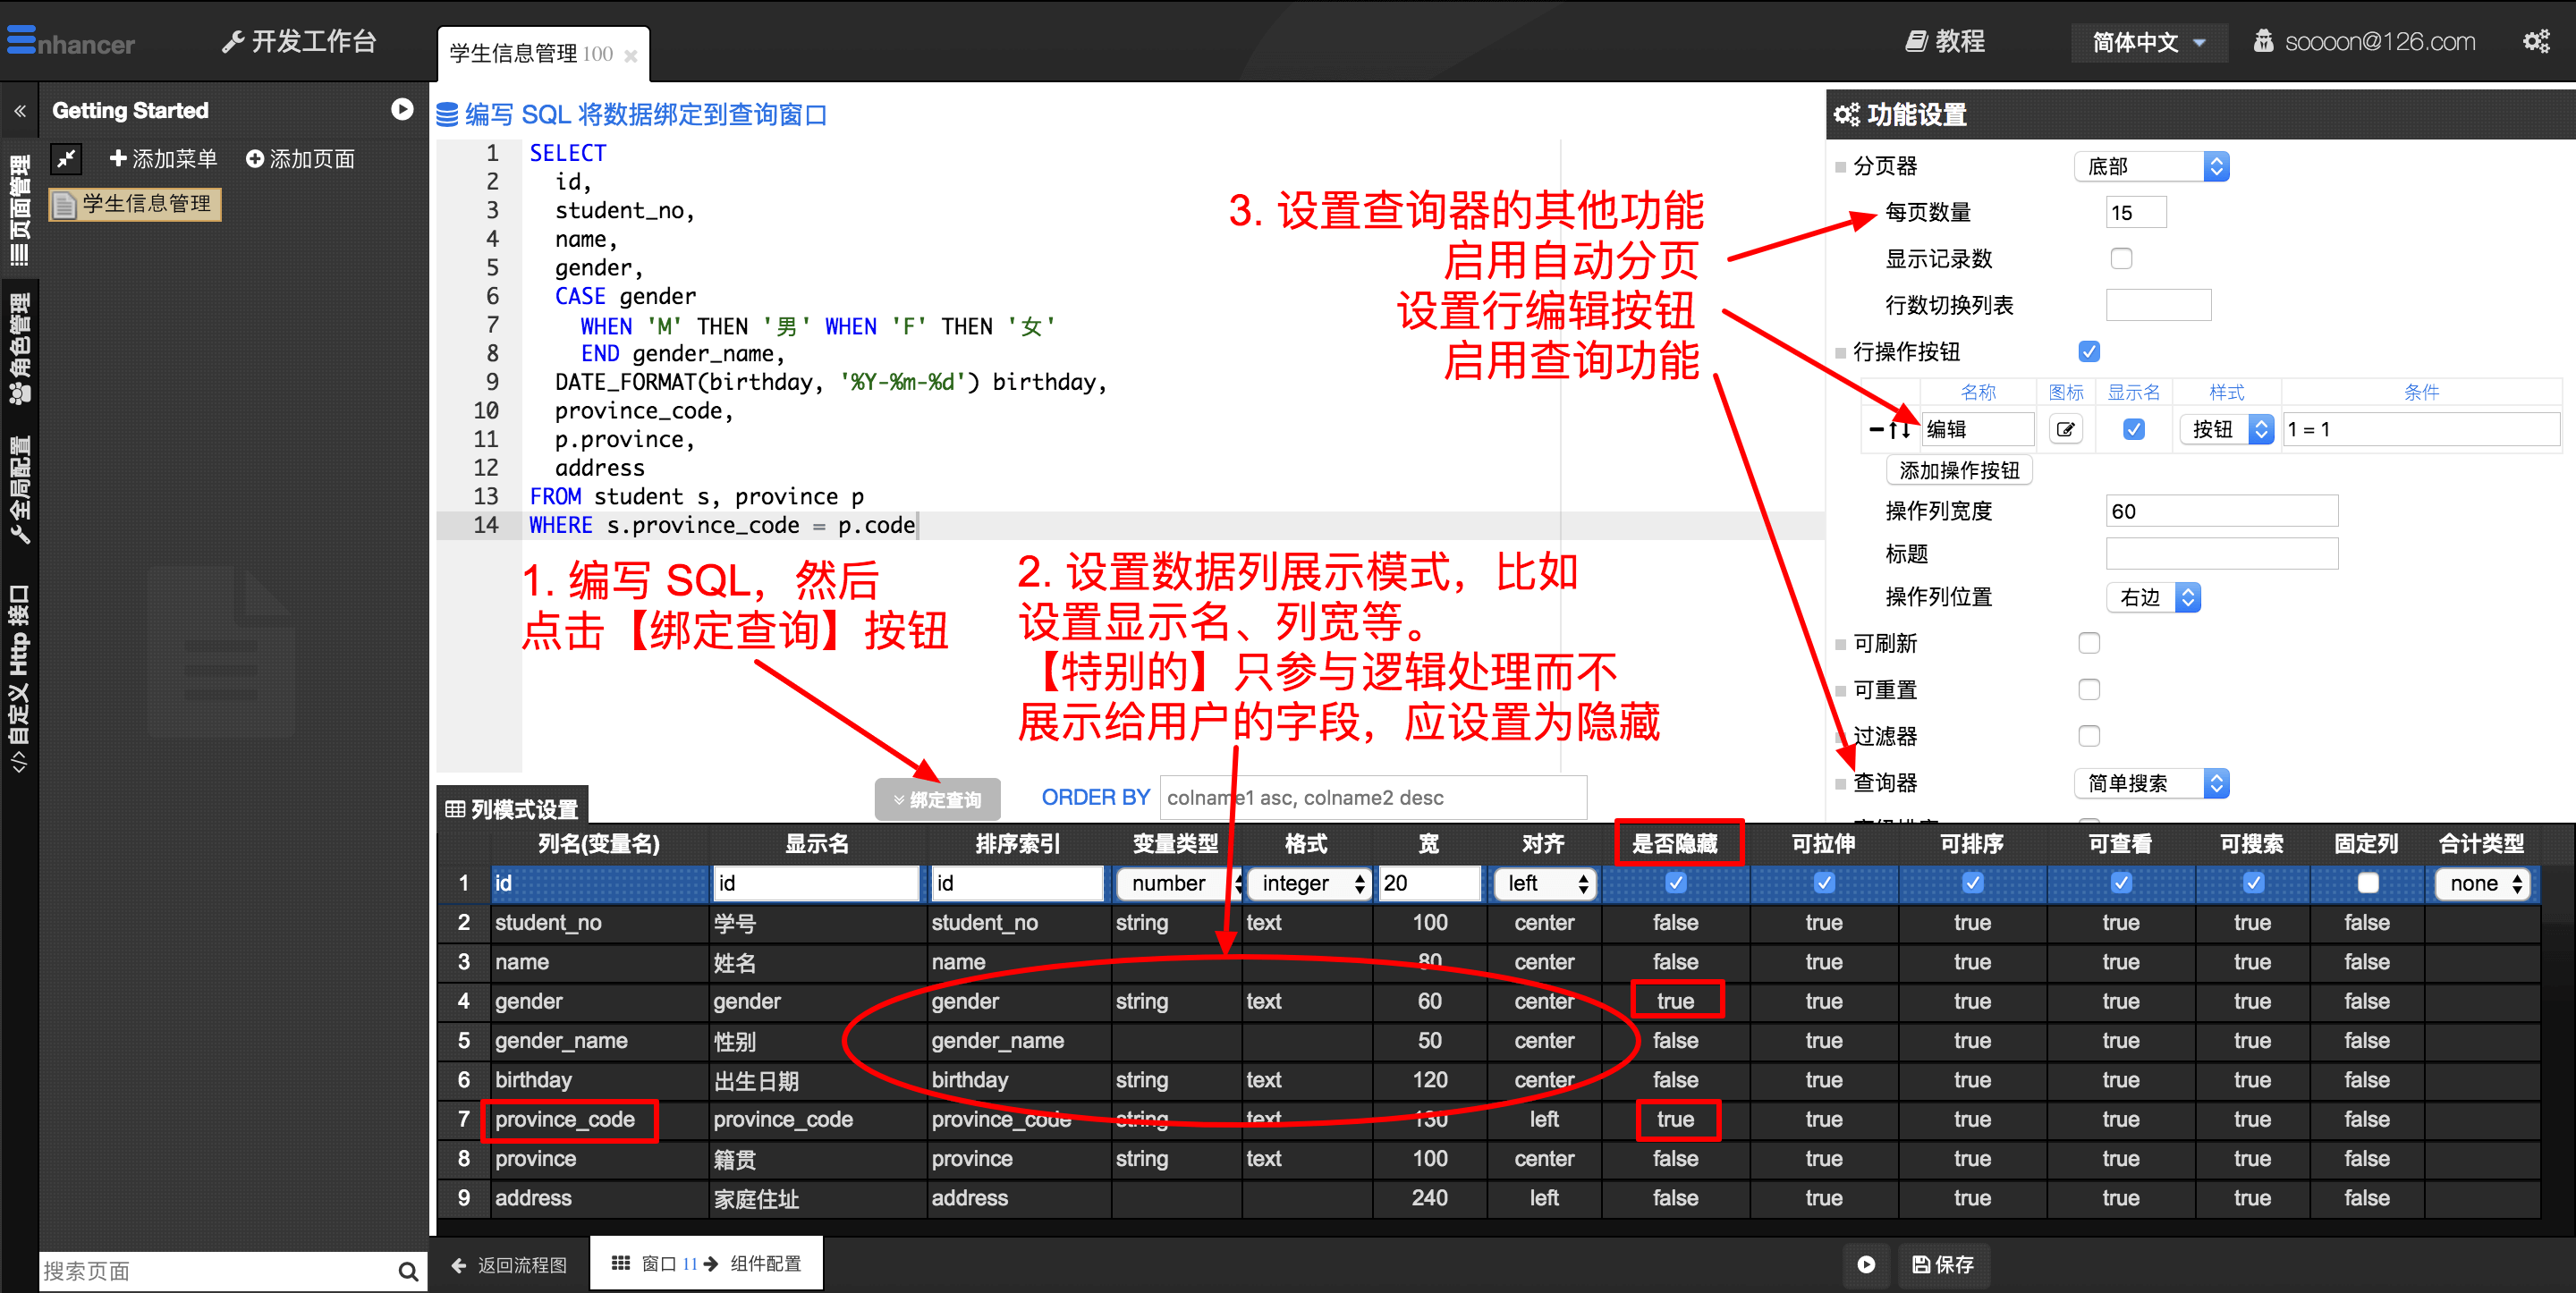Open the 查询器 简单搜索 dropdown

pos(2151,783)
